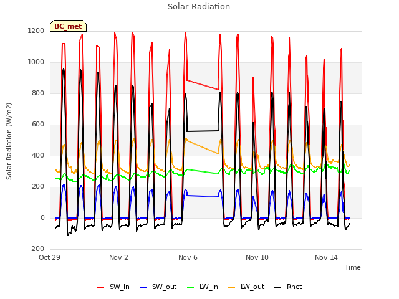Screen dimensions: 399x299
Task: Toggle the Rnet legend entry
Action: pos(288,287)
